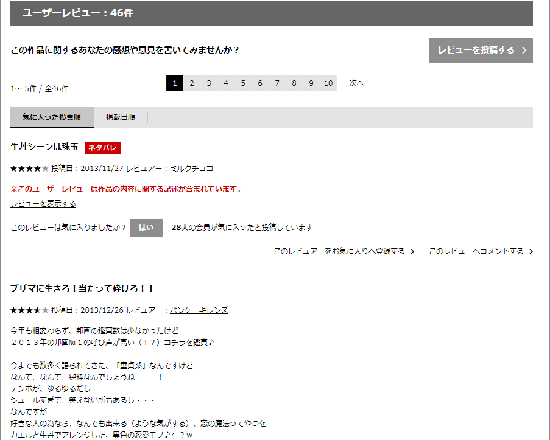Click review title 牛丼シーンは珠玉

[44, 147]
